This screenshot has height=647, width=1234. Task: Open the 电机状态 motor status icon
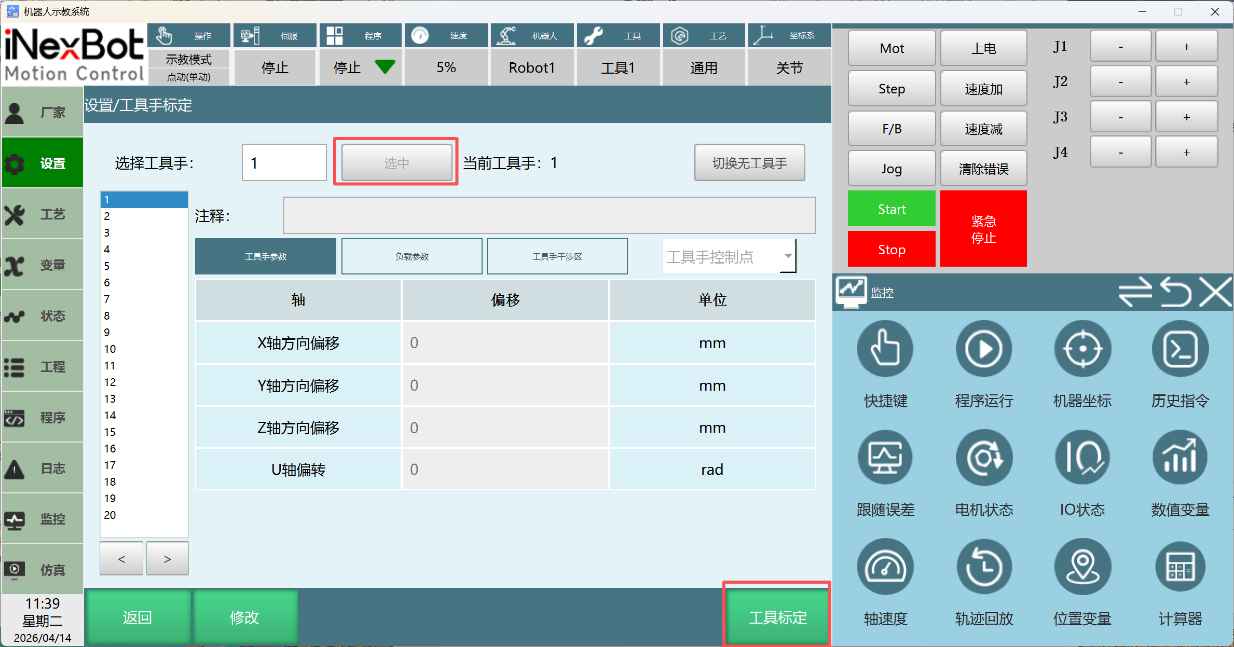pyautogui.click(x=984, y=458)
